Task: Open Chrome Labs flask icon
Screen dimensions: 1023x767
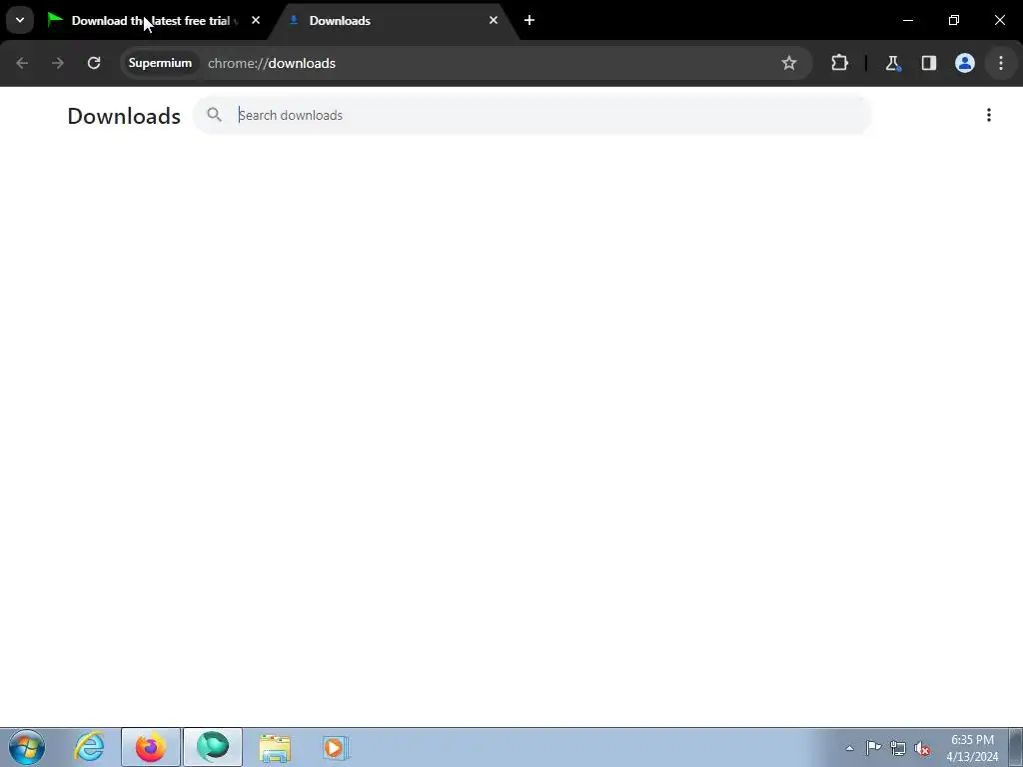Action: pos(892,63)
